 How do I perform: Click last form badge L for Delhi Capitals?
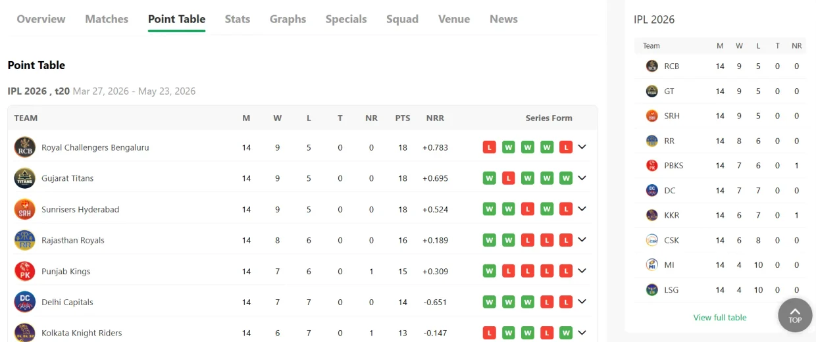(566, 302)
